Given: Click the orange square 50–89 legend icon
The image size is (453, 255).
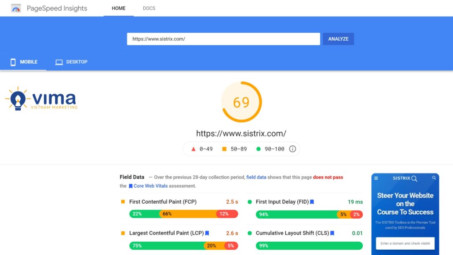Looking at the screenshot, I should pos(224,149).
